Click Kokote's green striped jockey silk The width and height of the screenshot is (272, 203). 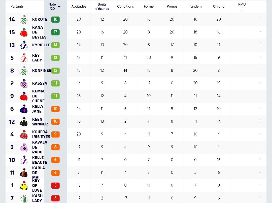tap(24, 19)
